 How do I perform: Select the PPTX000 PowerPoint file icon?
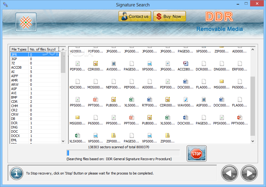(x=240, y=117)
